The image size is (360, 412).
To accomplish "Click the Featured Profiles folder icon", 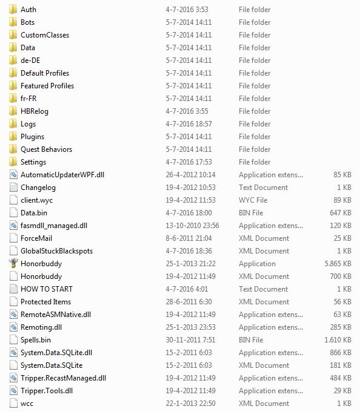I will pos(13,86).
